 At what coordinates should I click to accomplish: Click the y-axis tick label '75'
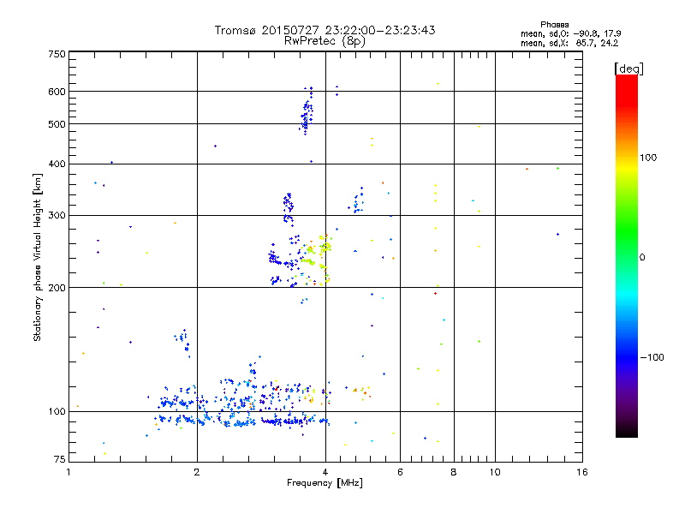coord(60,459)
